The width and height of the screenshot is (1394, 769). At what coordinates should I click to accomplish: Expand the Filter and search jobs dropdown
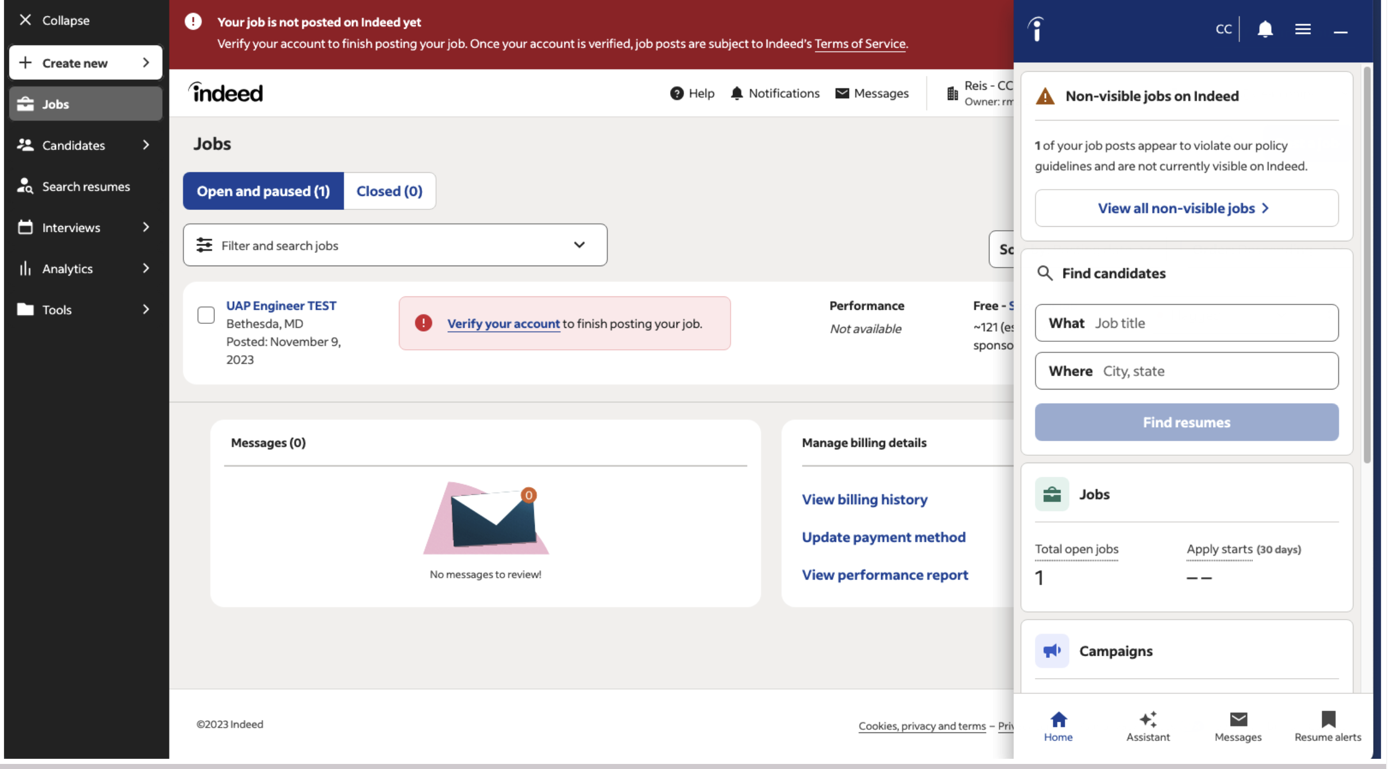click(579, 245)
